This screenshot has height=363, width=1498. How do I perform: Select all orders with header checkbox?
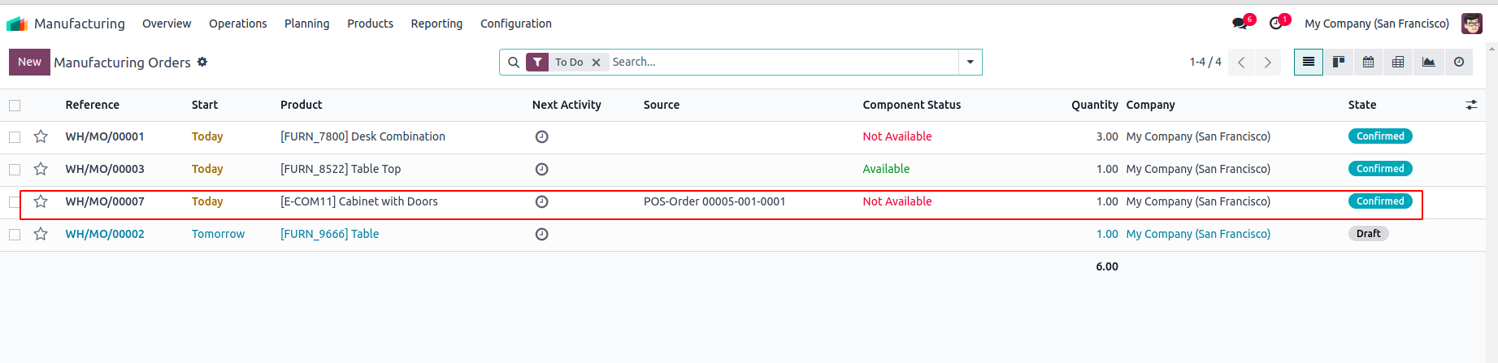[x=15, y=106]
